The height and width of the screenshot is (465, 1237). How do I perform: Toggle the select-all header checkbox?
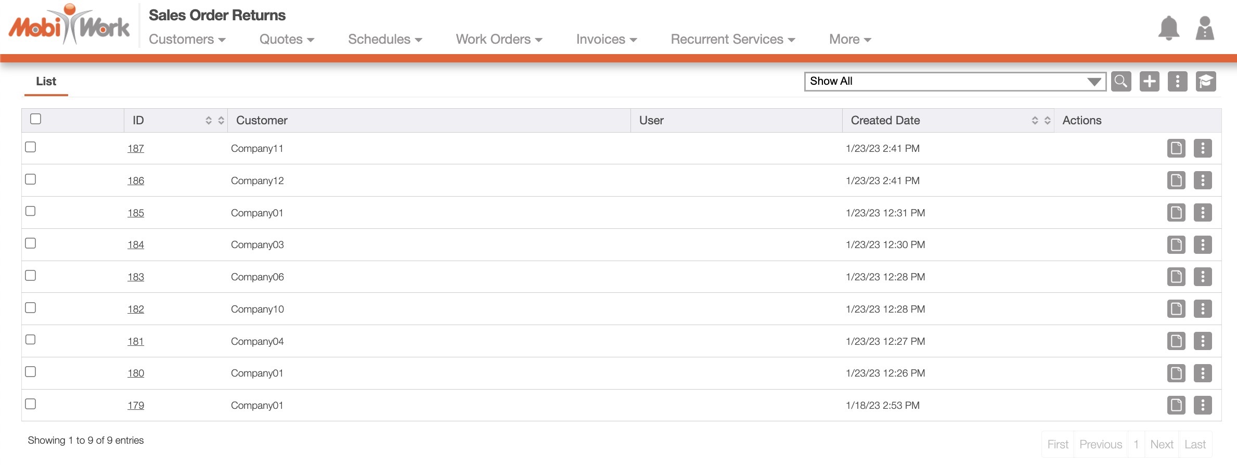tap(35, 119)
